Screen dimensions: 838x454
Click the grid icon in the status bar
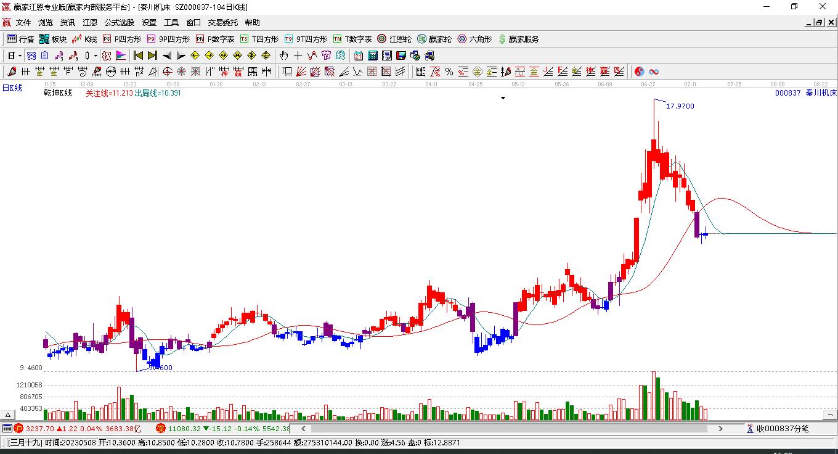coord(7,428)
